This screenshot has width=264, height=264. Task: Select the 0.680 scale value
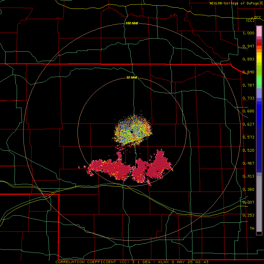pyautogui.click(x=248, y=111)
